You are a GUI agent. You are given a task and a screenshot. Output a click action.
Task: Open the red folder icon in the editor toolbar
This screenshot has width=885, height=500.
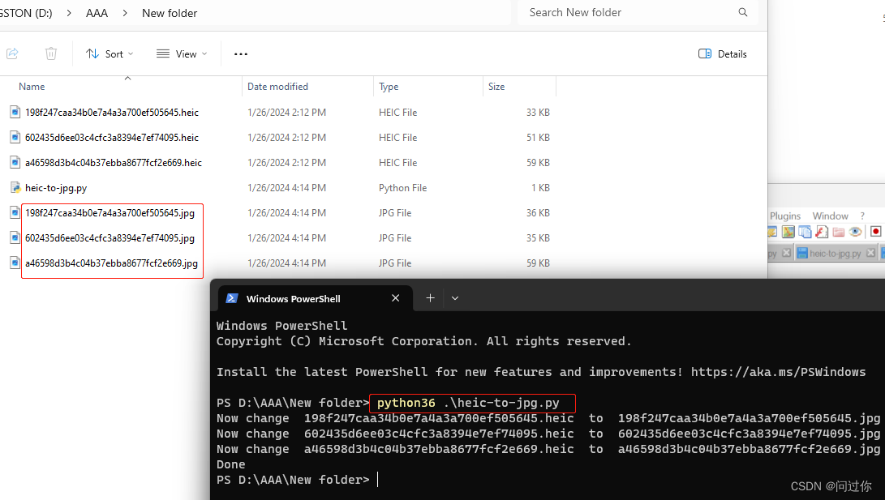tap(838, 232)
